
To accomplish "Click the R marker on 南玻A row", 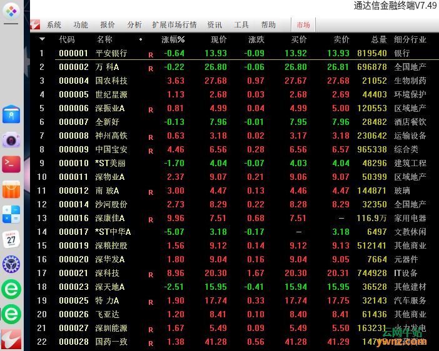I will coord(151,192).
